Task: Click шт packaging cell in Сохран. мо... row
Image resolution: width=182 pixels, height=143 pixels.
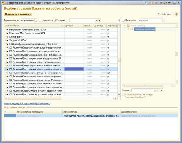Action: 112,73
